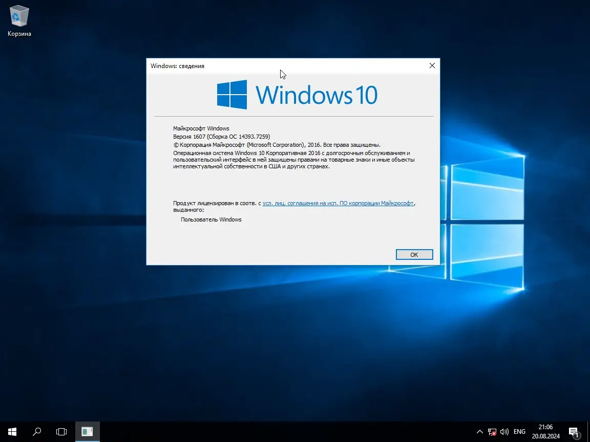Open the network status tray icon
Image resolution: width=590 pixels, height=442 pixels.
coord(492,432)
